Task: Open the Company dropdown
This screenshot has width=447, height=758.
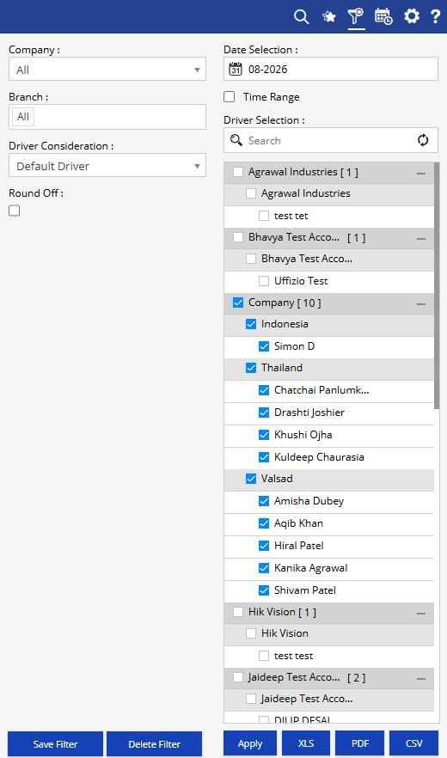Action: [x=107, y=69]
